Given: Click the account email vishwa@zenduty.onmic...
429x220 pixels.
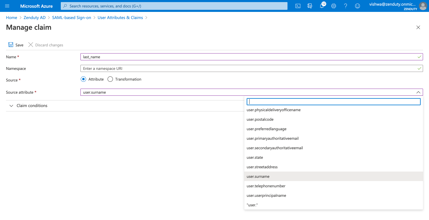Looking at the screenshot, I should 392,4.
